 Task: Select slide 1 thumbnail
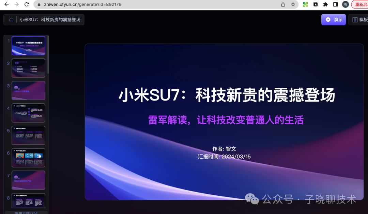pos(28,46)
